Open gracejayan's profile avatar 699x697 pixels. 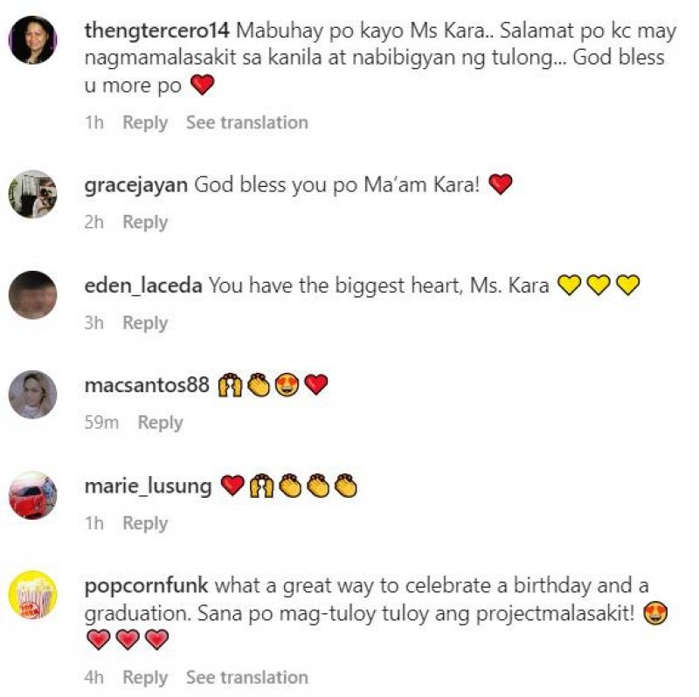33,194
